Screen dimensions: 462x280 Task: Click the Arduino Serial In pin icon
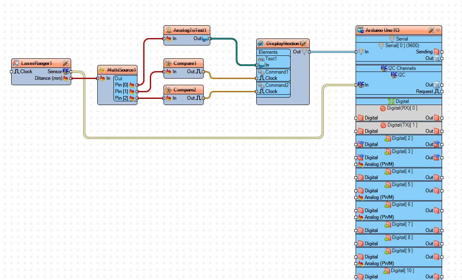(x=361, y=52)
